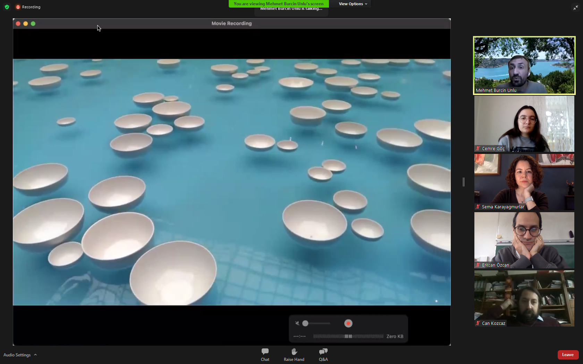Expand the Audio Settings caret
Screen dimensions: 583x364
35,355
